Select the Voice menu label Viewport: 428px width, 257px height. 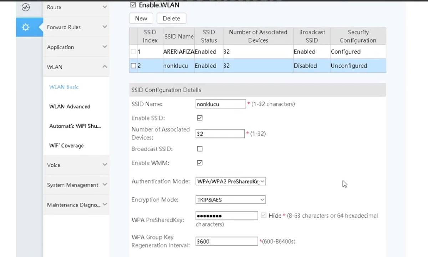(53, 165)
